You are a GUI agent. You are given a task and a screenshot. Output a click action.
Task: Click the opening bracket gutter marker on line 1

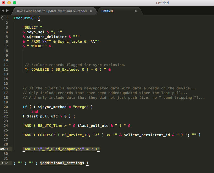(x=2, y=18)
